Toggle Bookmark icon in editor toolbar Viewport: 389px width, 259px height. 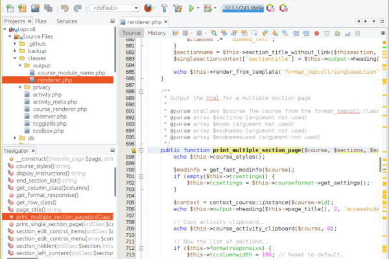(285, 33)
